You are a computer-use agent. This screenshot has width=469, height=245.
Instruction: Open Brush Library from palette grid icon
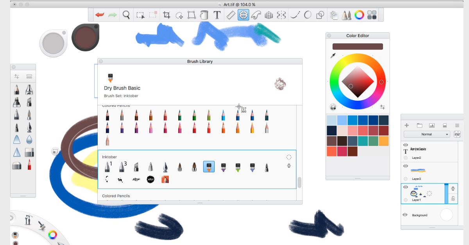pos(29,77)
